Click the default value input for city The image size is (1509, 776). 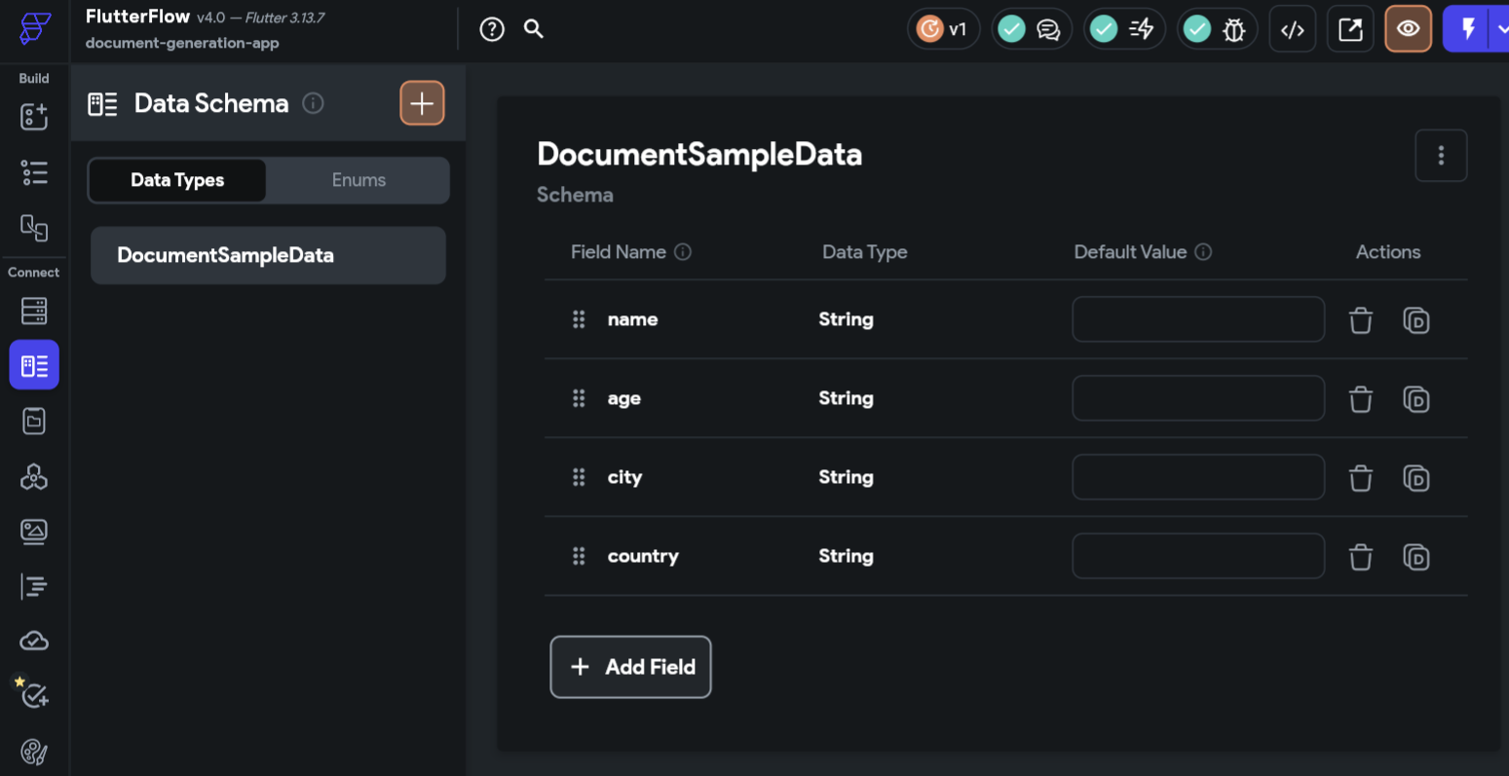coord(1198,477)
